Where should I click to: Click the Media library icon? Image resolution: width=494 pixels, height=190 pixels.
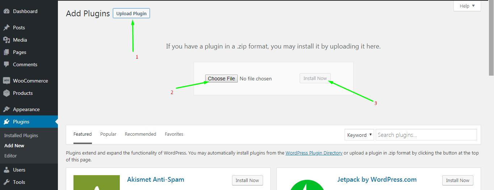[x=7, y=40]
